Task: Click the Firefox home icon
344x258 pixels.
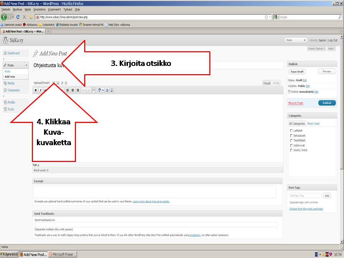Action: coord(31,17)
